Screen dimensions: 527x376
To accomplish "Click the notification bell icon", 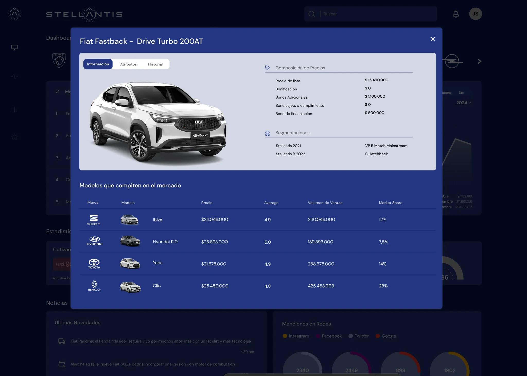I will pyautogui.click(x=456, y=14).
